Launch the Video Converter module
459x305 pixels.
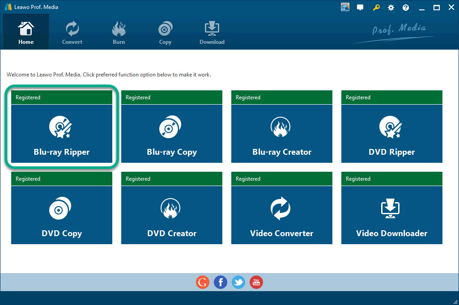click(x=282, y=208)
